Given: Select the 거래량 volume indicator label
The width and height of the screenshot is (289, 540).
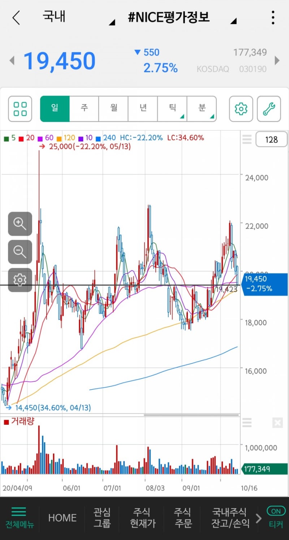Looking at the screenshot, I should pyautogui.click(x=19, y=421).
